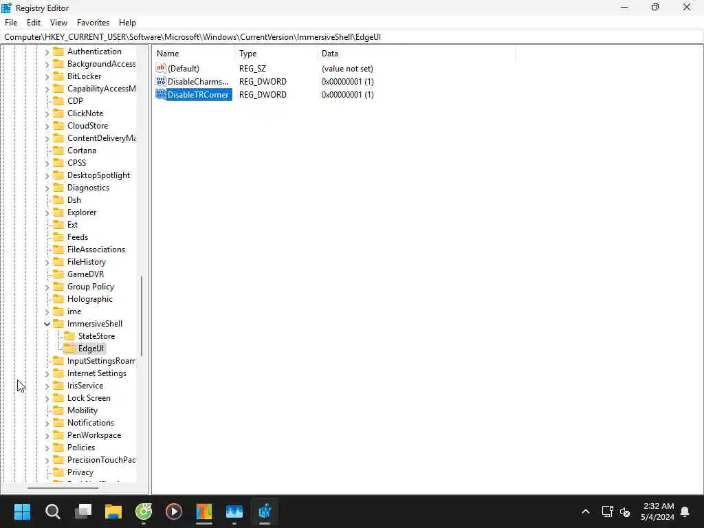Screen dimensions: 704x528
Task: Select the FileAssociations key
Action: [x=96, y=249]
